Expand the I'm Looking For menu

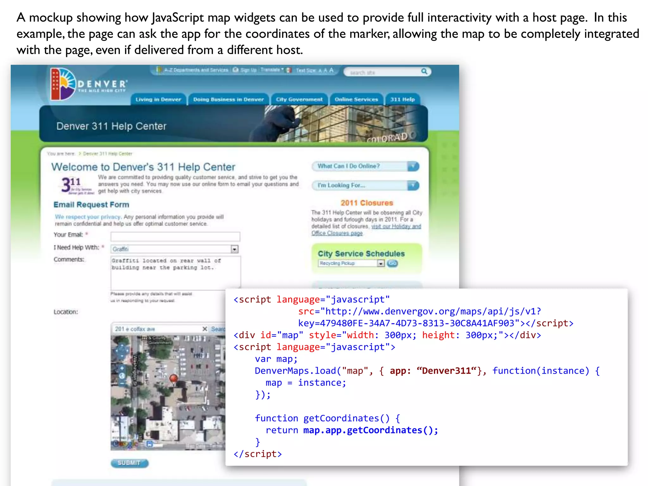(x=413, y=185)
